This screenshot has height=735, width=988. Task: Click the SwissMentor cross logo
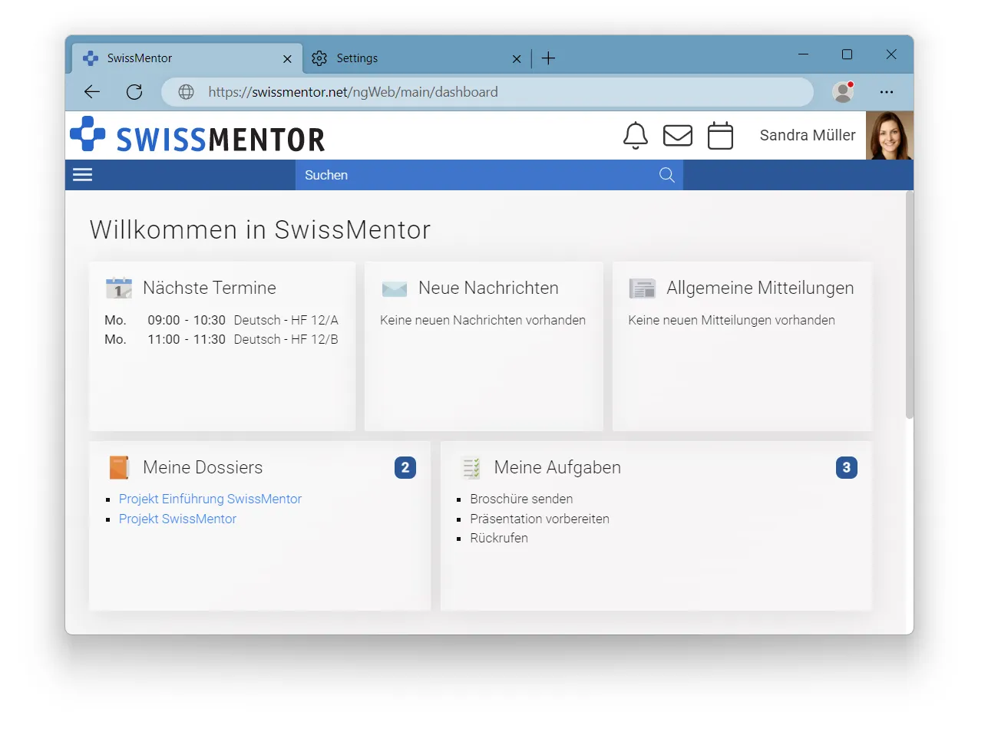(x=88, y=134)
